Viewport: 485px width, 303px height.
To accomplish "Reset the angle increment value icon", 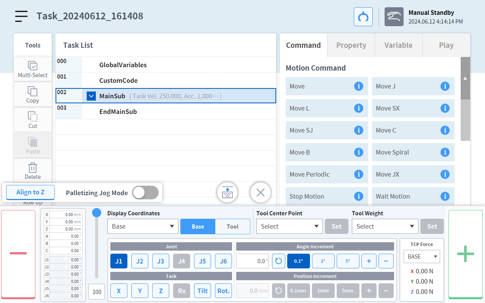I will [x=278, y=261].
